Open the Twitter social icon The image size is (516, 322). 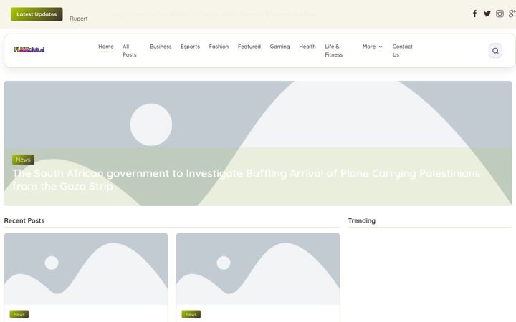point(487,14)
